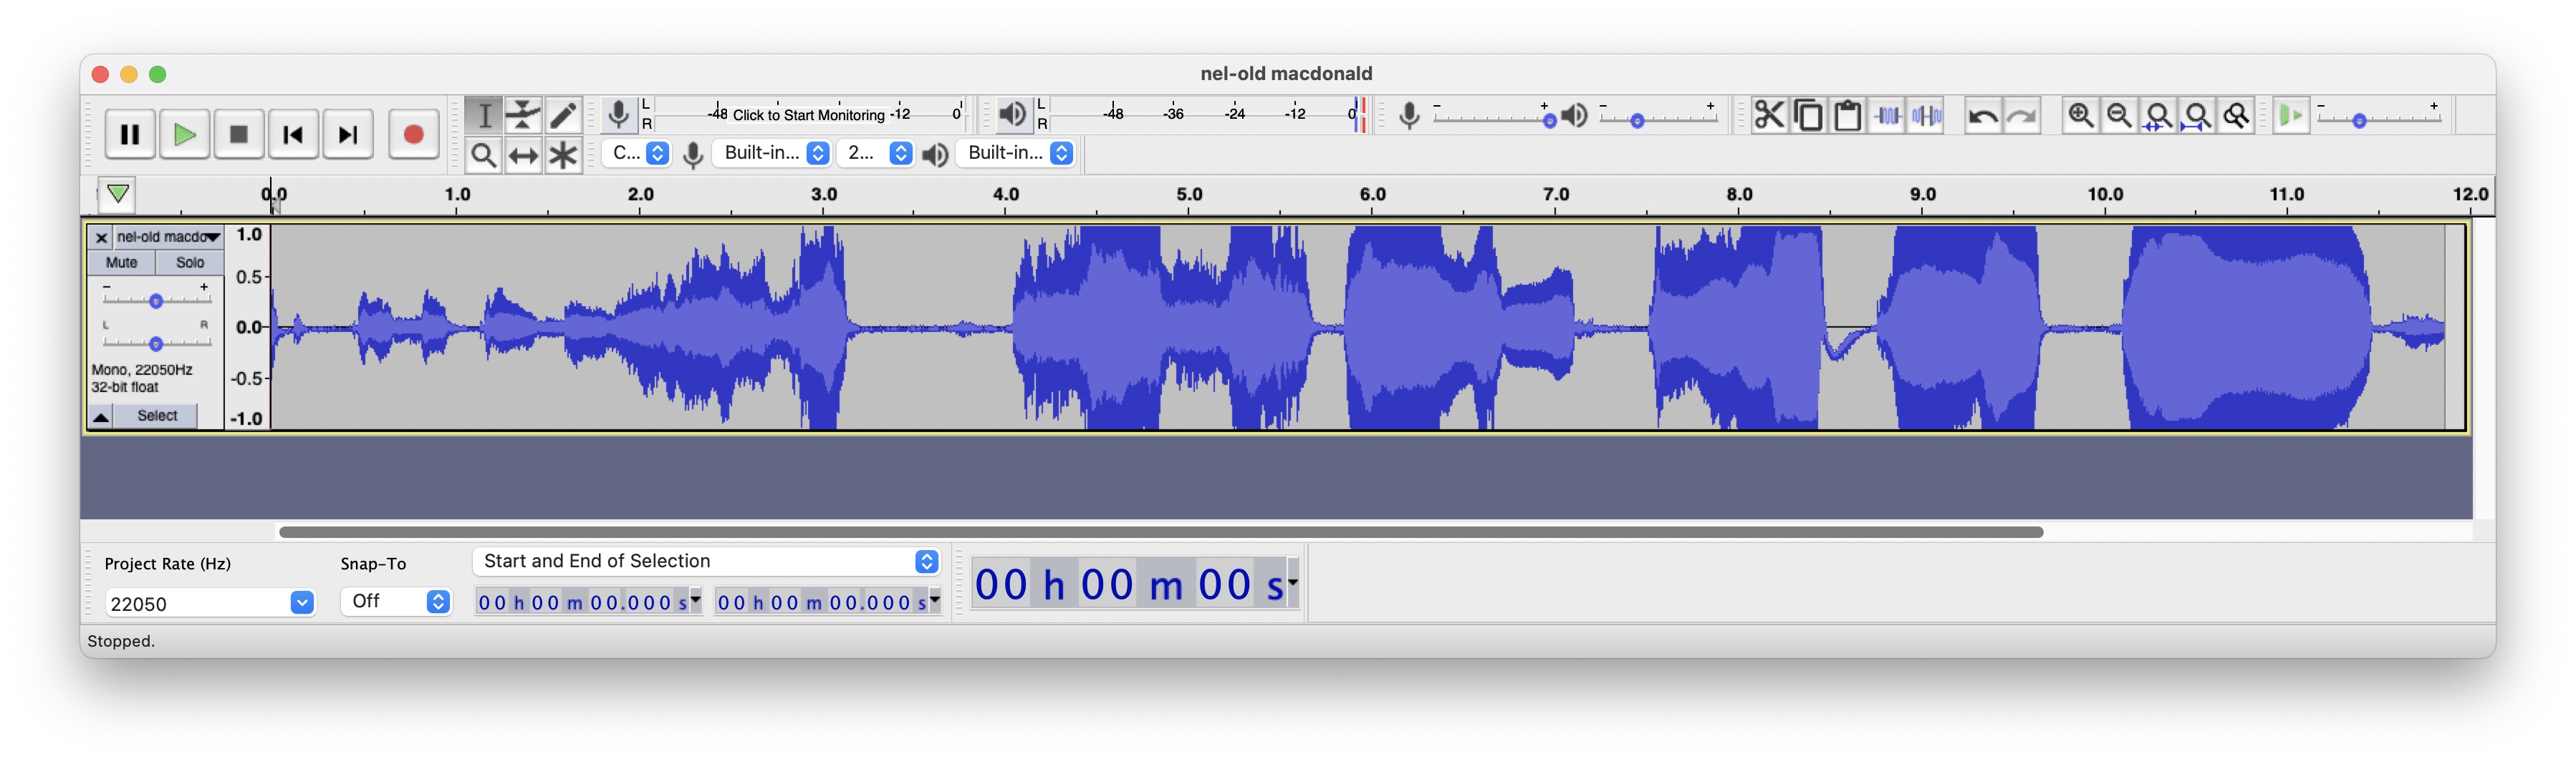This screenshot has width=2576, height=764.
Task: Choose the Selection tool (I-beam)
Action: click(x=484, y=115)
